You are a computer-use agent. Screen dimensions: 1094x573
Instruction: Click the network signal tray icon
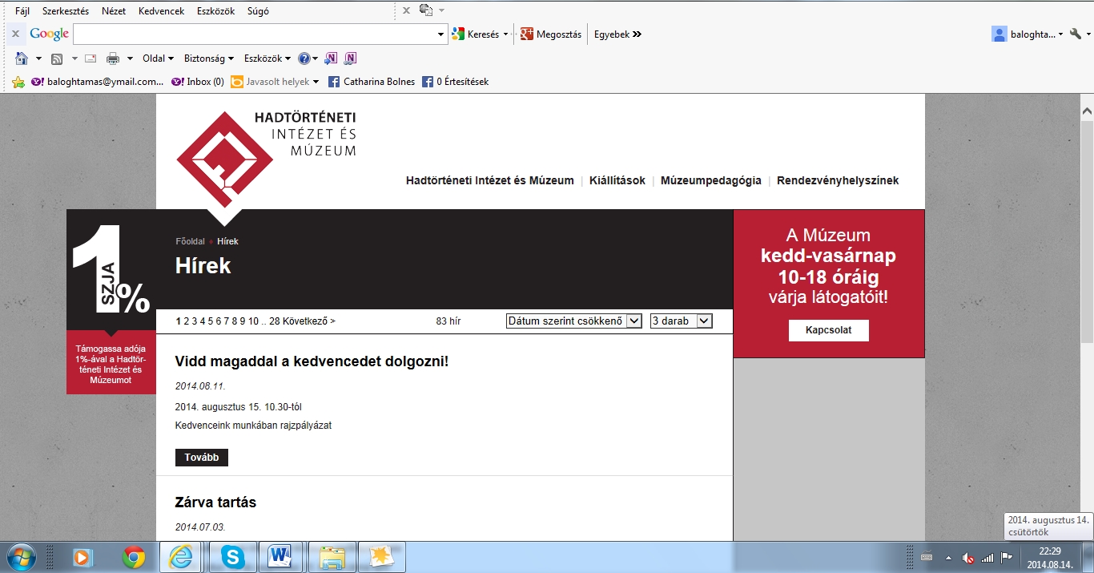click(x=987, y=558)
